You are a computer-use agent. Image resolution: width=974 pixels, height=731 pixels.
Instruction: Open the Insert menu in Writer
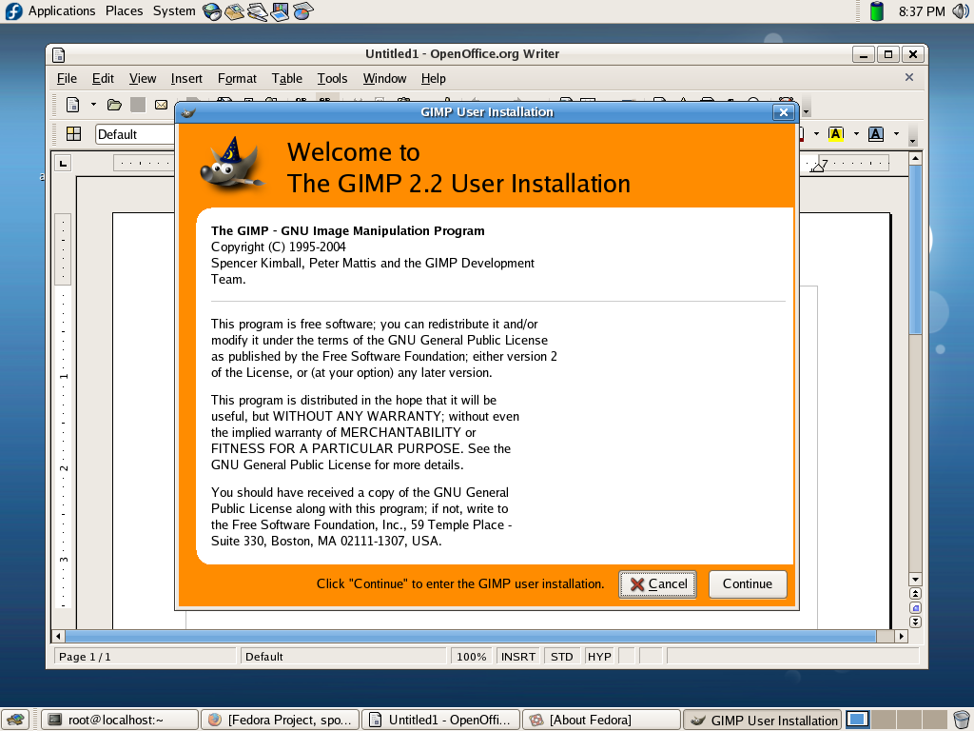click(186, 78)
